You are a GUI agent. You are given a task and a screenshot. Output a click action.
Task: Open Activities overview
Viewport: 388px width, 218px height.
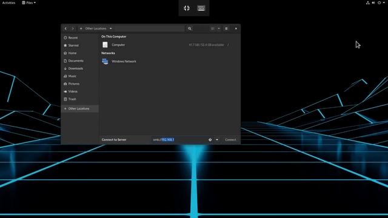coord(8,2)
